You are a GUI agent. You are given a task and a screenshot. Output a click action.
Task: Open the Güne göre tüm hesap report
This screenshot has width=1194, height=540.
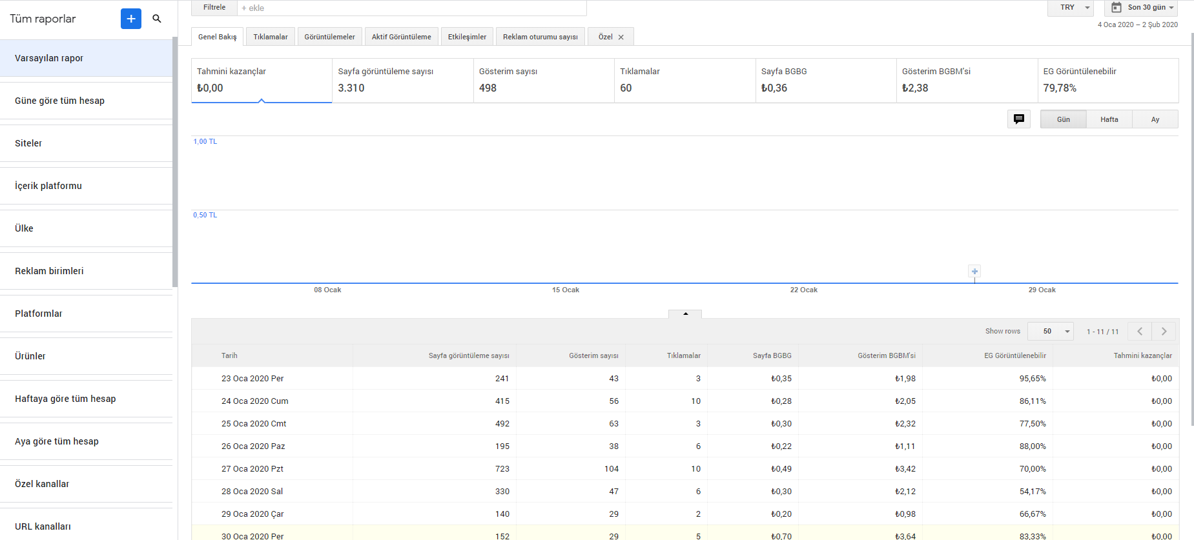click(x=86, y=101)
